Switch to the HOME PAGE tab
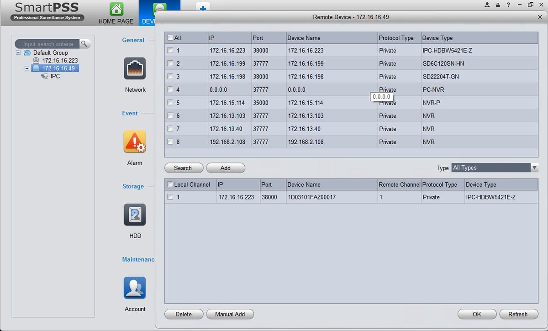The width and height of the screenshot is (548, 331). click(x=116, y=21)
